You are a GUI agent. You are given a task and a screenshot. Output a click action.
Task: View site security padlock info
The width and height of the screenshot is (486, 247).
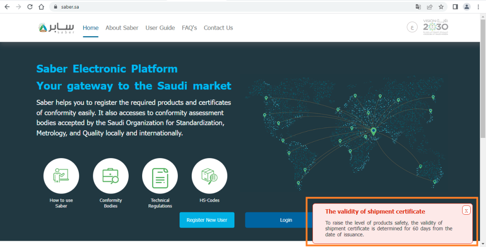click(55, 7)
